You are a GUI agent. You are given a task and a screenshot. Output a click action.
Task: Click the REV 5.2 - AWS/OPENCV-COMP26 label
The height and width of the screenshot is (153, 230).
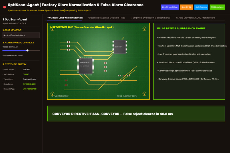click(127, 96)
